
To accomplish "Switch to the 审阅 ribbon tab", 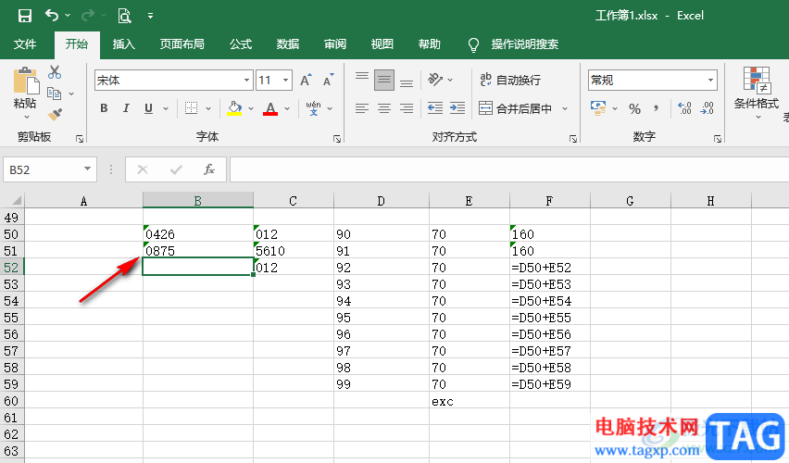I will tap(335, 44).
